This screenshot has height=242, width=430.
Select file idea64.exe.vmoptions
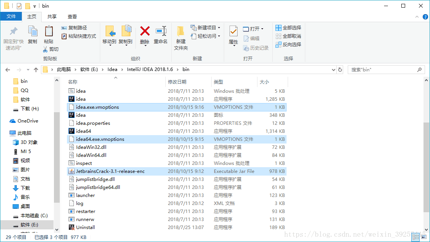click(177, 139)
